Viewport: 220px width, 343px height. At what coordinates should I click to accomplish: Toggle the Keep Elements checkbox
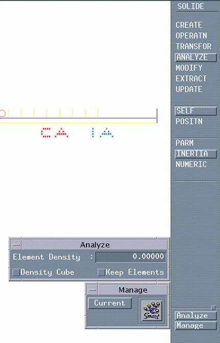coord(101,273)
